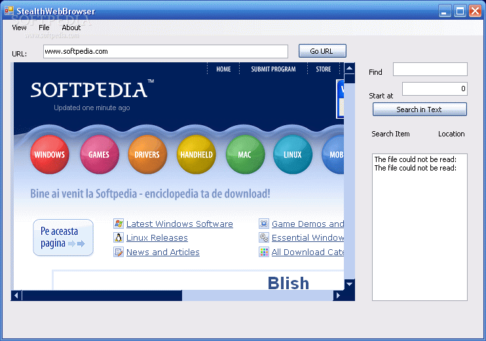This screenshot has width=486, height=341.
Task: Open the Linux Releases link
Action: (157, 238)
